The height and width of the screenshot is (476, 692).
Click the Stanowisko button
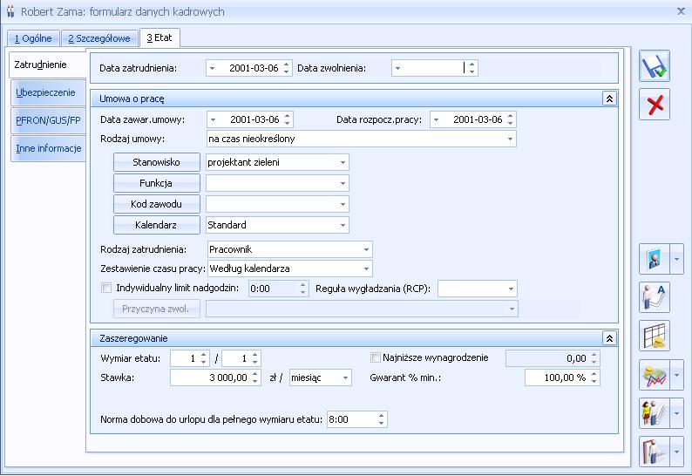point(157,162)
